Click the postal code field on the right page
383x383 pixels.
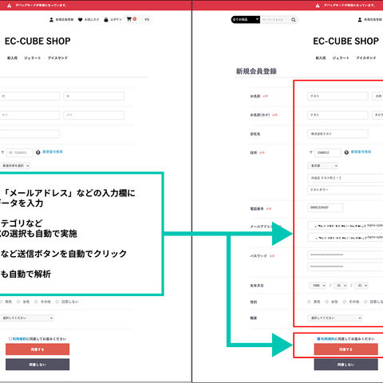pos(328,152)
